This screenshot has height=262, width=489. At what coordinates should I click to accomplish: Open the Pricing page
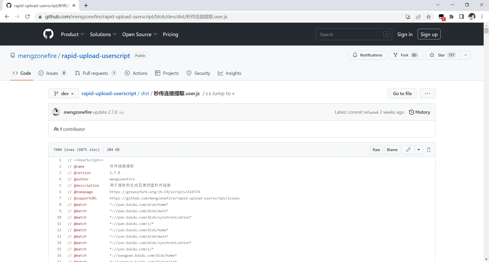pyautogui.click(x=170, y=34)
